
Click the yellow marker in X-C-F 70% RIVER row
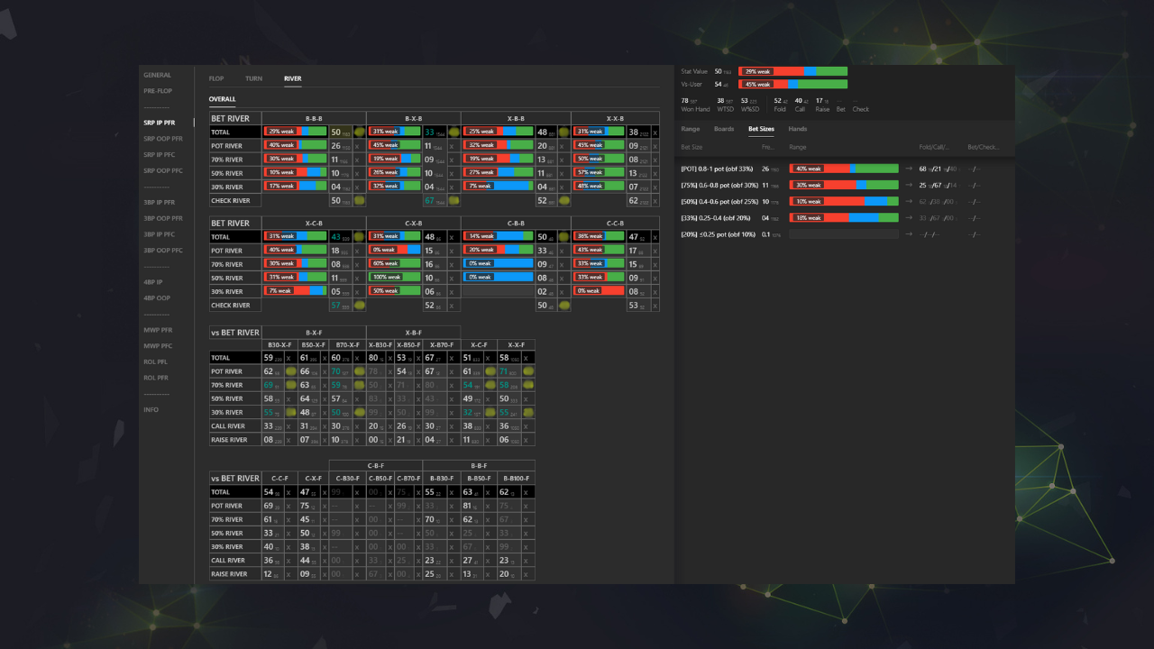(x=490, y=385)
